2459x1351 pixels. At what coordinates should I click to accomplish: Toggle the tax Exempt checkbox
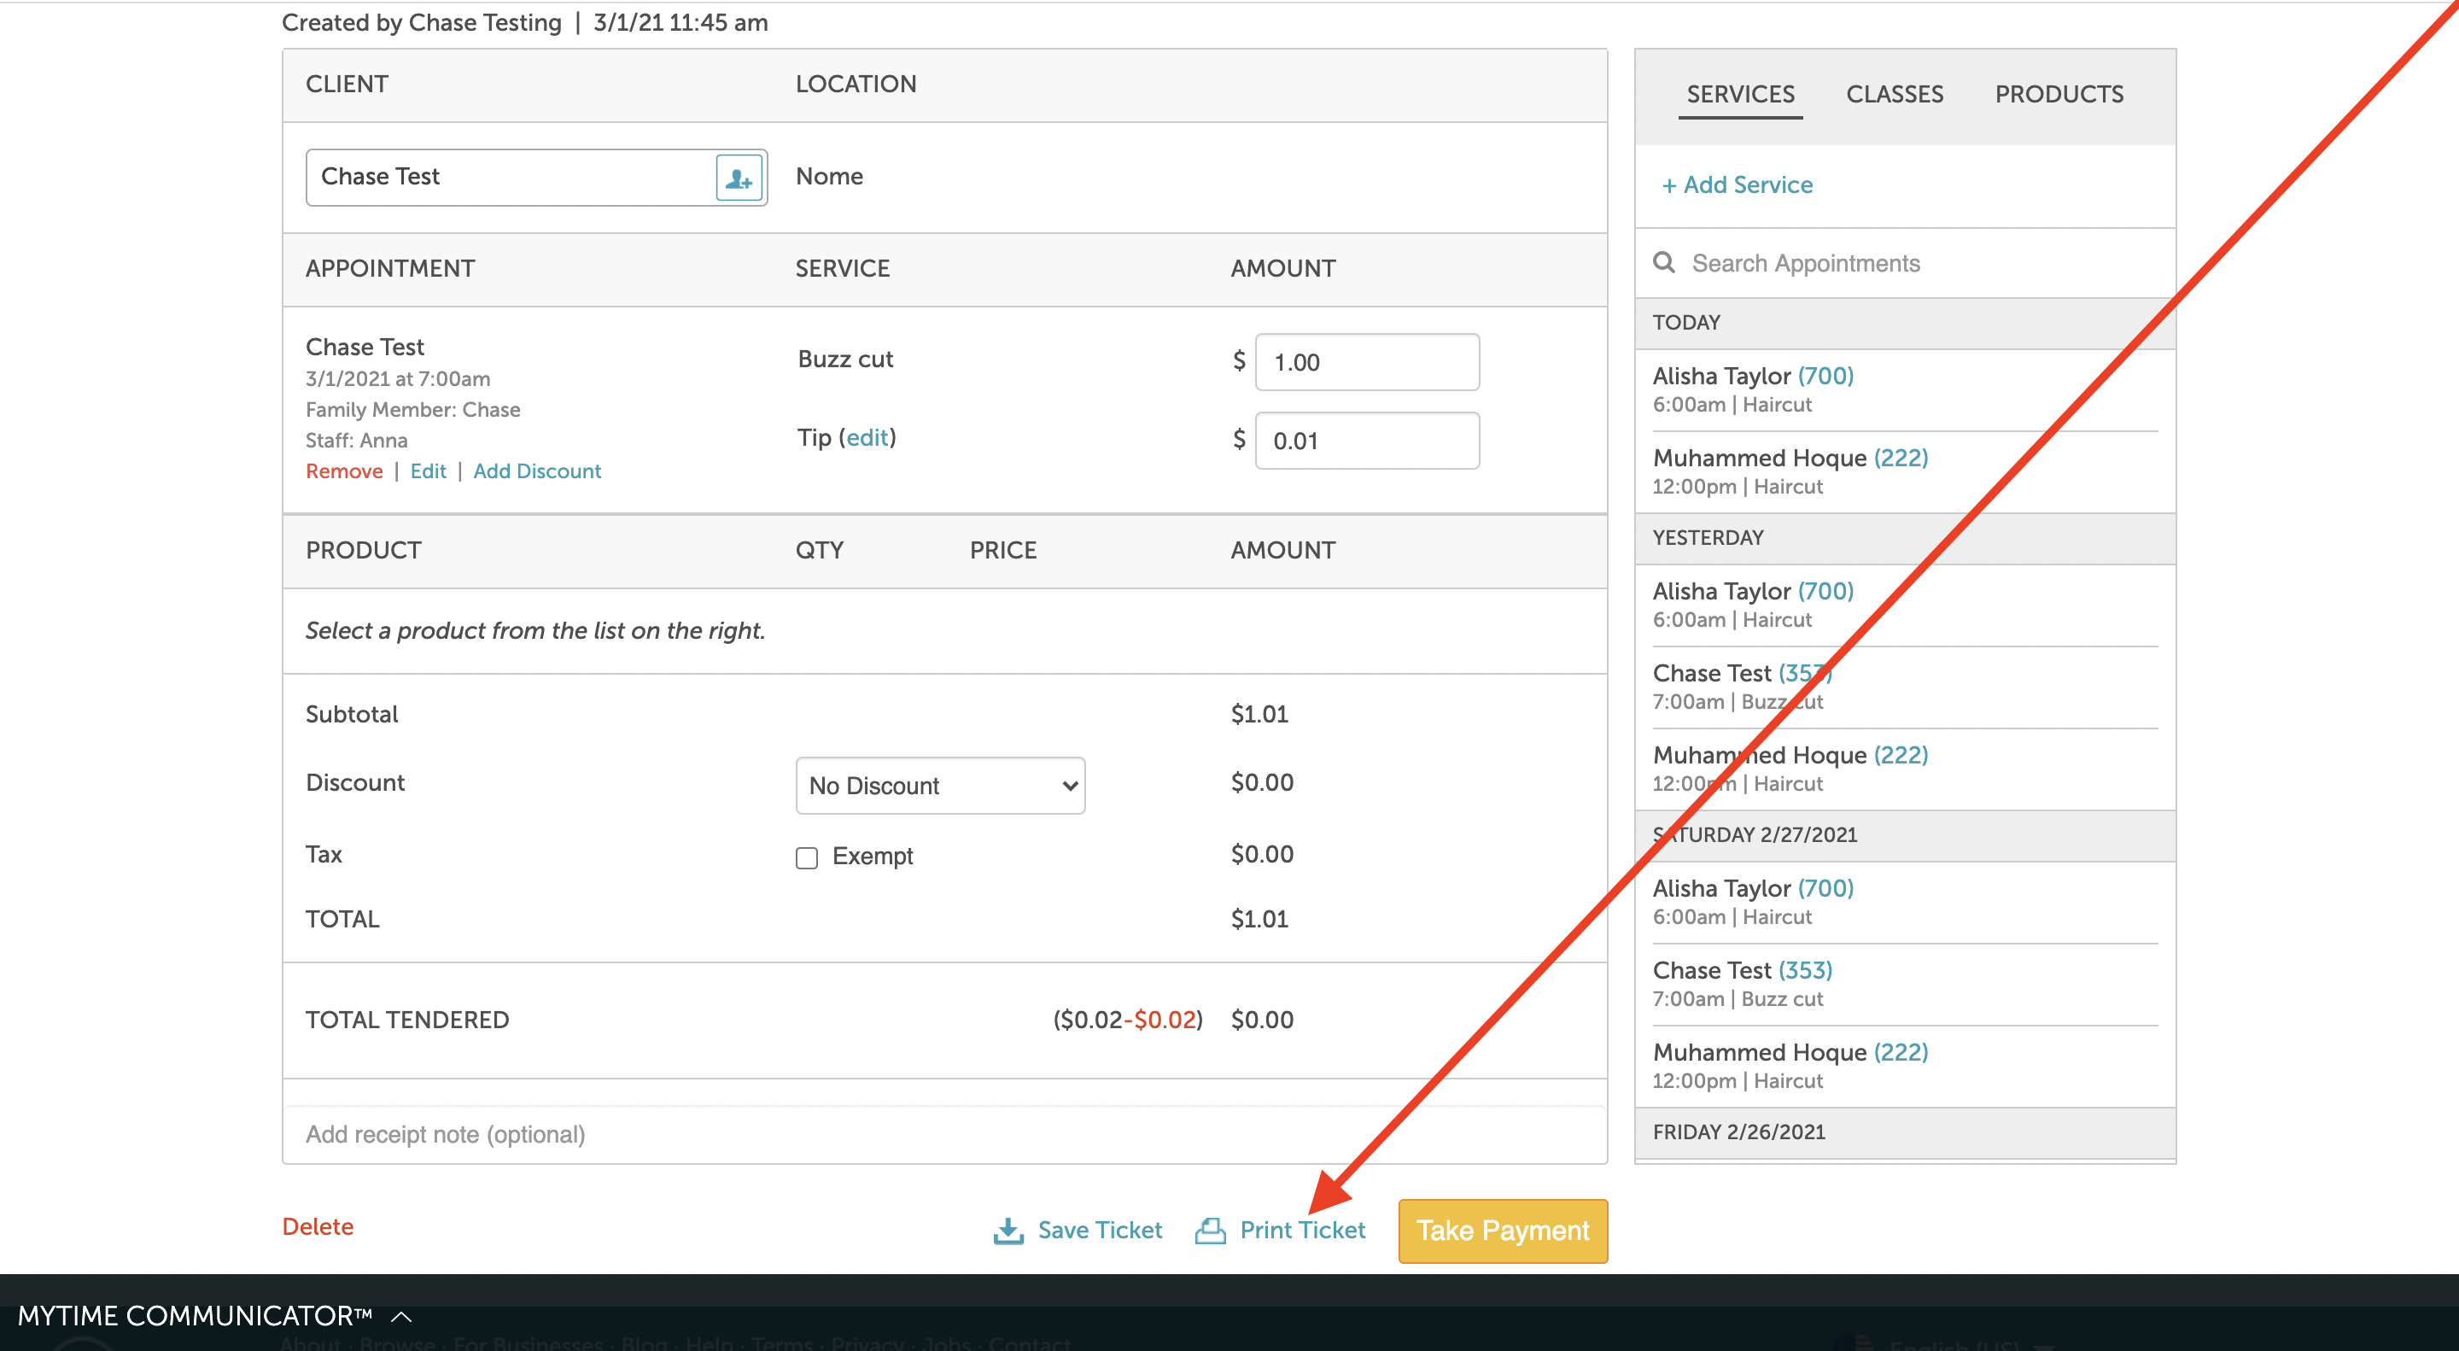pos(807,857)
